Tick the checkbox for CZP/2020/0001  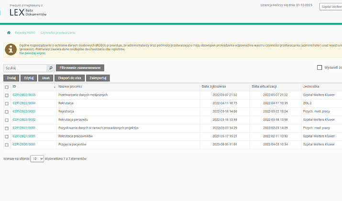click(7, 144)
